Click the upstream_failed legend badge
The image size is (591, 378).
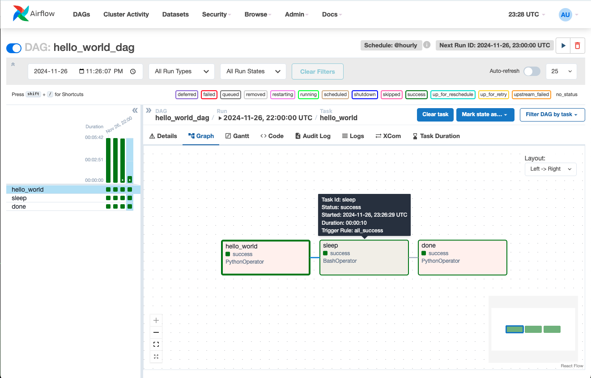pyautogui.click(x=531, y=94)
